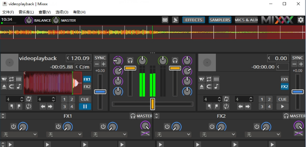Image resolution: width=306 pixels, height=147 pixels.
Task: Open the 选项(O) menu
Action: pos(62,12)
